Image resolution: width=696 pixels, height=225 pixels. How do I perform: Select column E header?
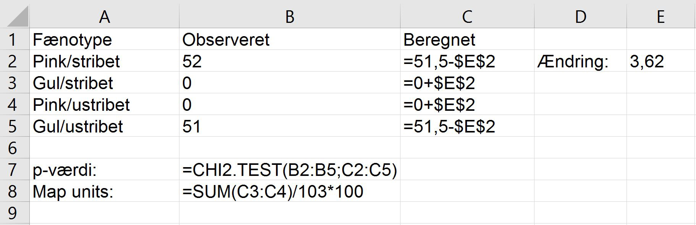tap(660, 17)
